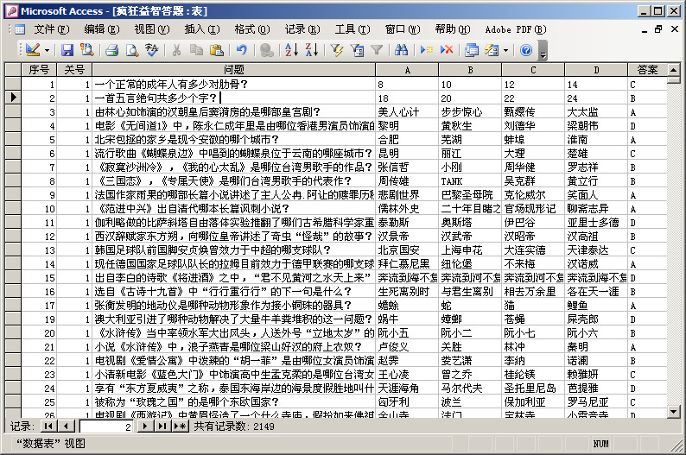
Task: Click the Insert Hyperlink icon
Action: [x=266, y=50]
